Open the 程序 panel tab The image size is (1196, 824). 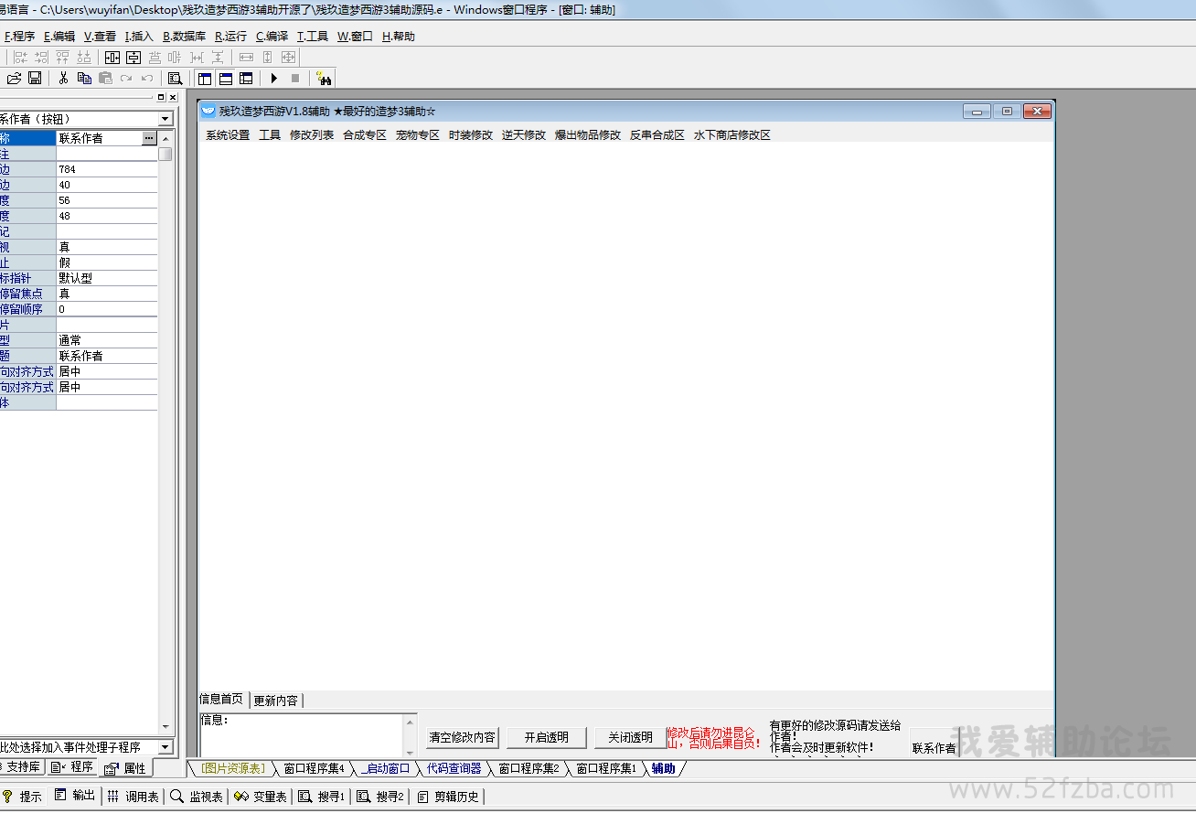point(72,767)
